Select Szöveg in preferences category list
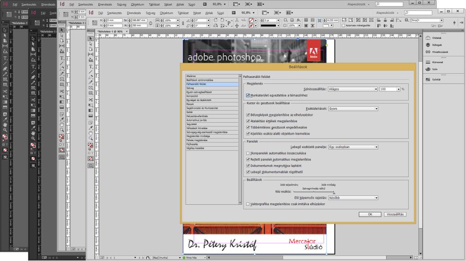466x261 pixels. (212, 88)
